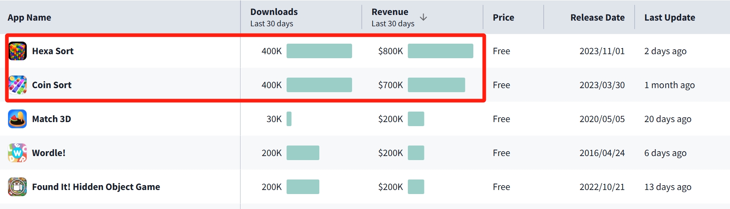Select Wordle! '6 days ago' update
Screen dimensions: 730x209
665,153
